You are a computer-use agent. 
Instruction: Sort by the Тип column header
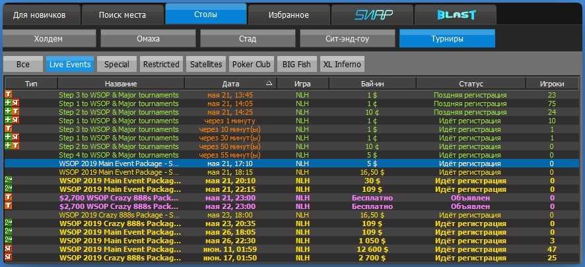pos(31,84)
